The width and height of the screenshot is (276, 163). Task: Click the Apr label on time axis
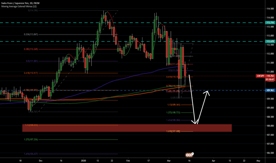[x=214, y=161]
